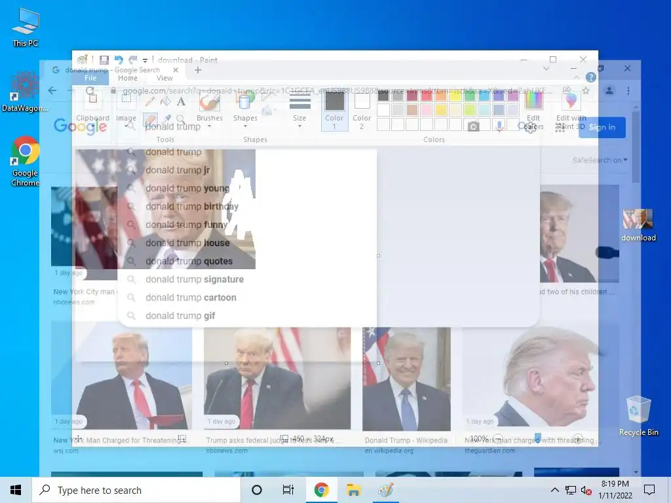
Task: Open Paint Help question mark icon
Action: pyautogui.click(x=590, y=77)
